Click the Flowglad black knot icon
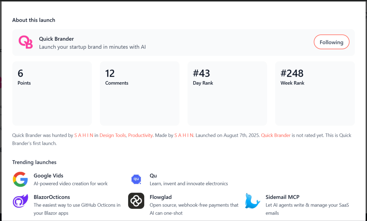The image size is (367, 221). click(136, 201)
